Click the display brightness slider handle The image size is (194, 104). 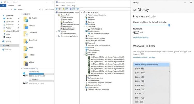coord(169,25)
